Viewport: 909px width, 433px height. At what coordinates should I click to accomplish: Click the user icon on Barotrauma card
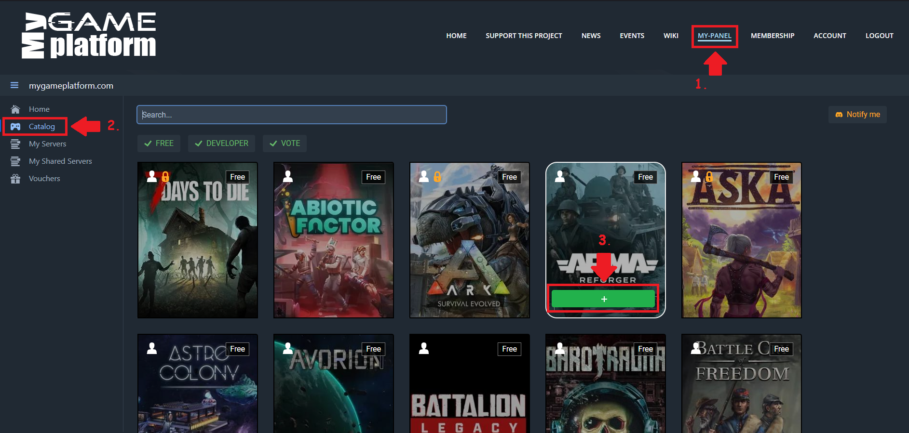point(560,348)
